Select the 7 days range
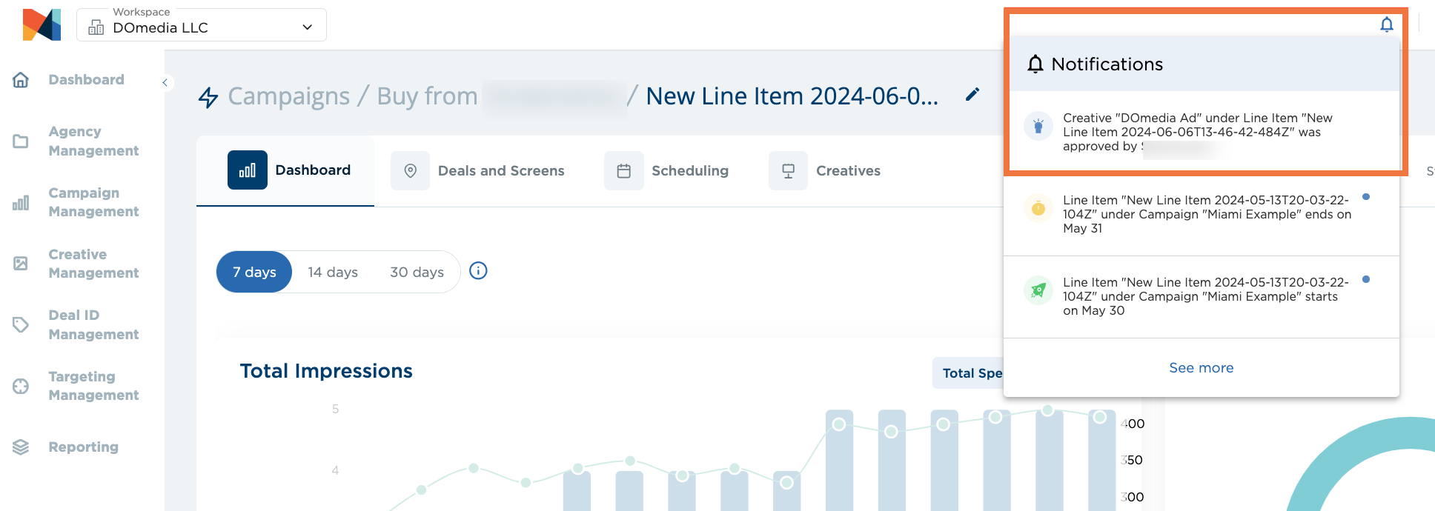Screen dimensions: 1435x511 pos(254,272)
